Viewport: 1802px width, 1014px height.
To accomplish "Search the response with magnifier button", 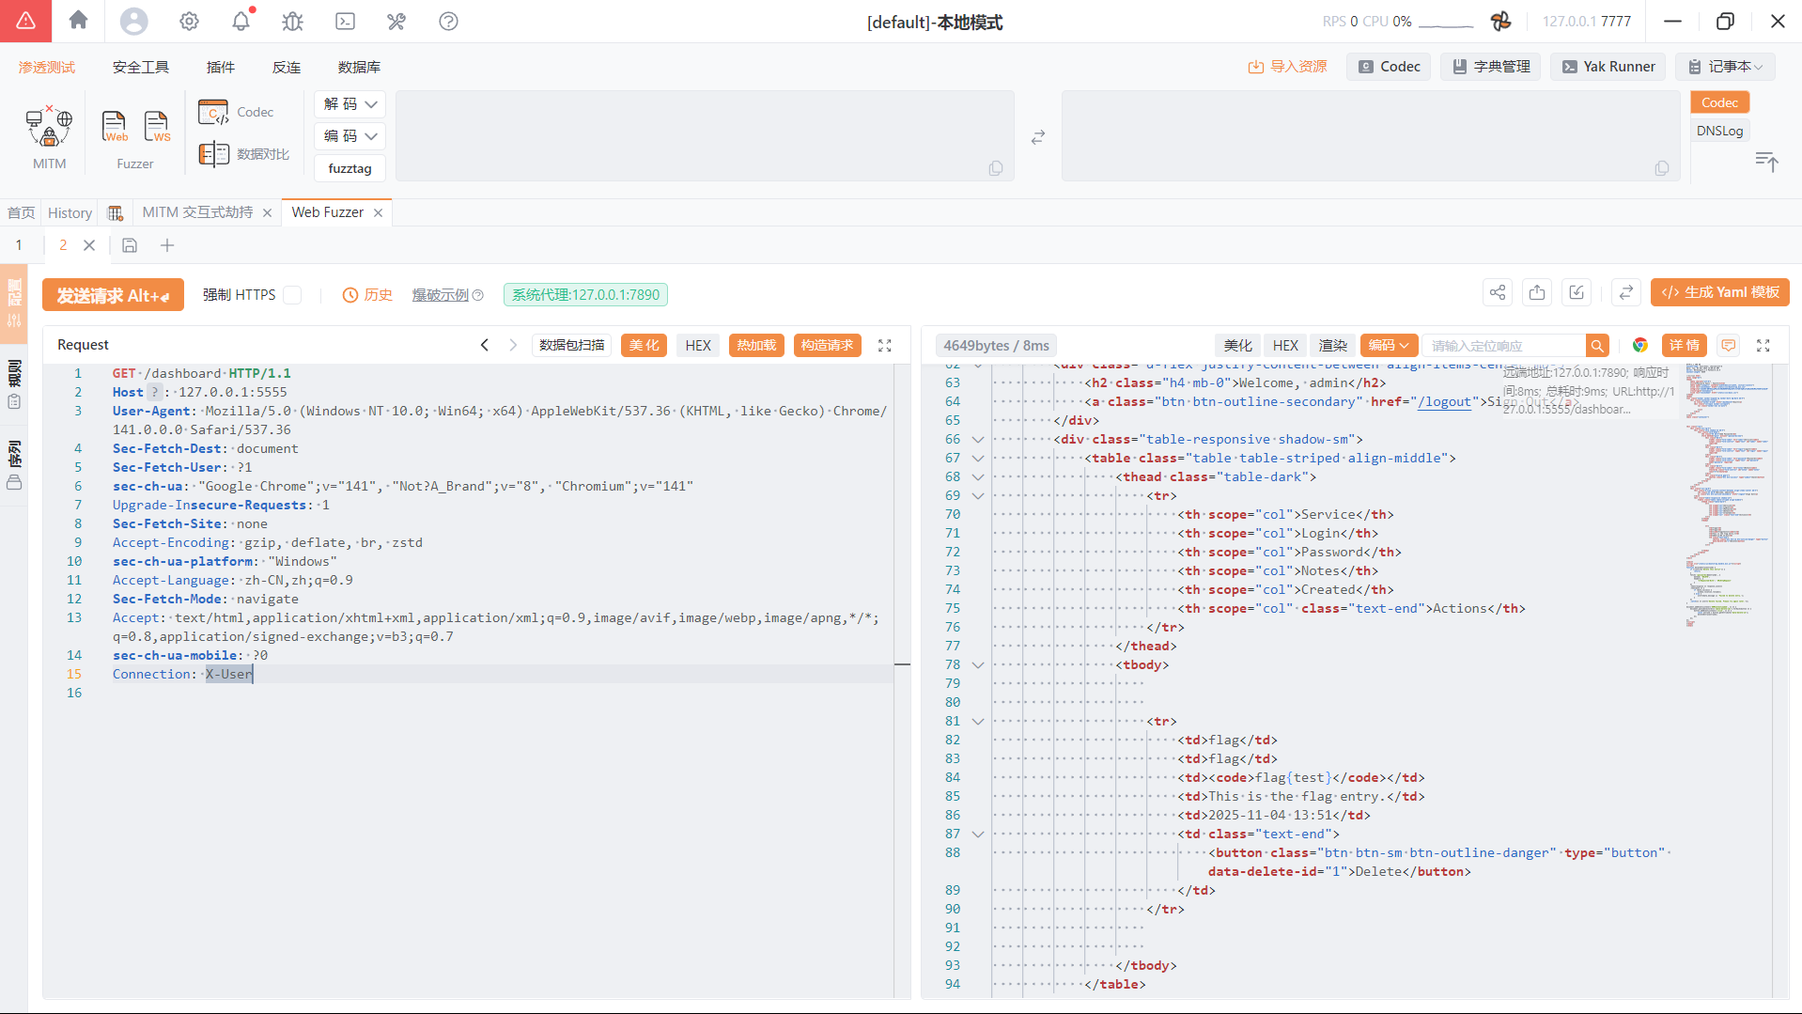I will [x=1596, y=346].
